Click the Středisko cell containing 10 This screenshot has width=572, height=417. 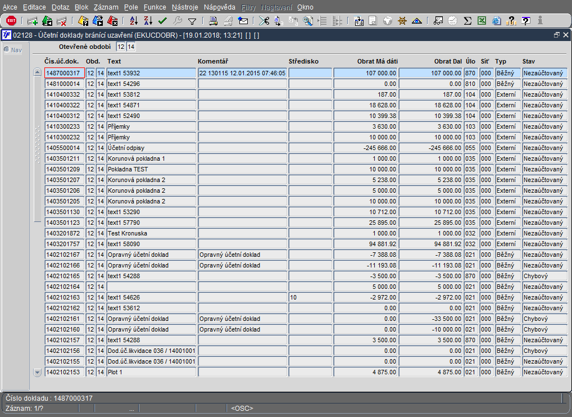310,297
